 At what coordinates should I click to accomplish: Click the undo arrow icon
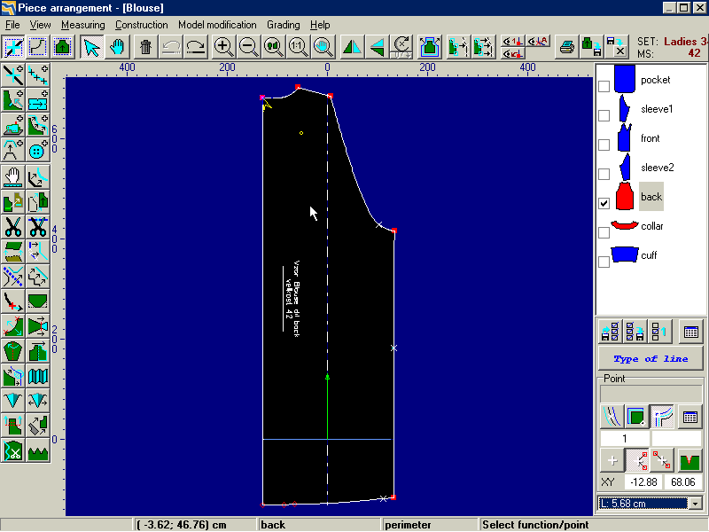pos(170,47)
